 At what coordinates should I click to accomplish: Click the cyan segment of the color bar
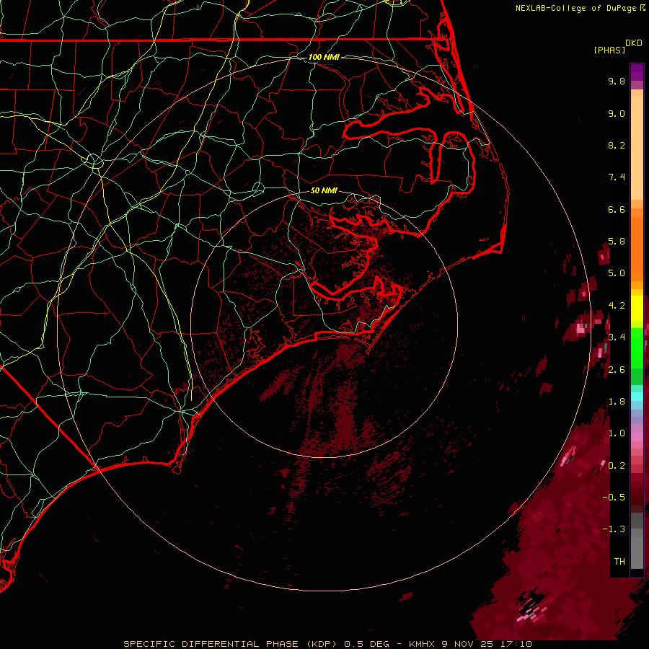(637, 397)
